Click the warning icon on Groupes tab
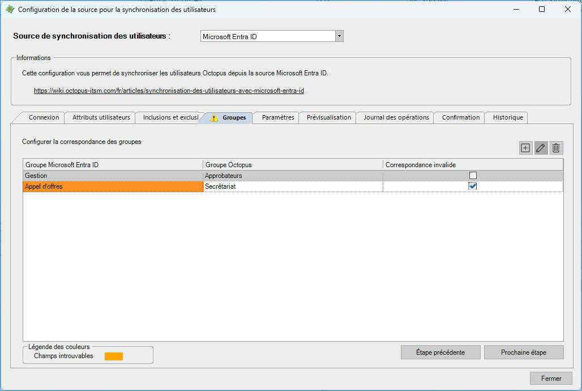This screenshot has height=391, width=582. (213, 118)
